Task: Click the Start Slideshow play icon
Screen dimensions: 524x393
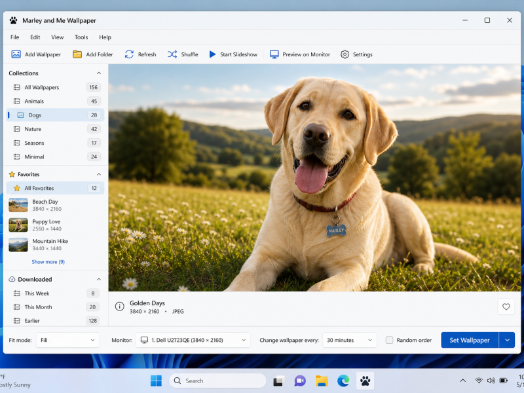Action: pos(212,54)
